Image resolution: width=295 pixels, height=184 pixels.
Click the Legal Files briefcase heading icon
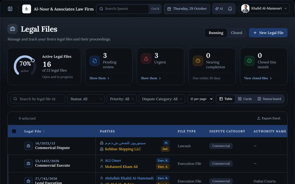click(x=13, y=29)
